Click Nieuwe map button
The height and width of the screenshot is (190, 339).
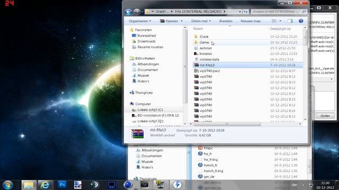tap(251, 21)
